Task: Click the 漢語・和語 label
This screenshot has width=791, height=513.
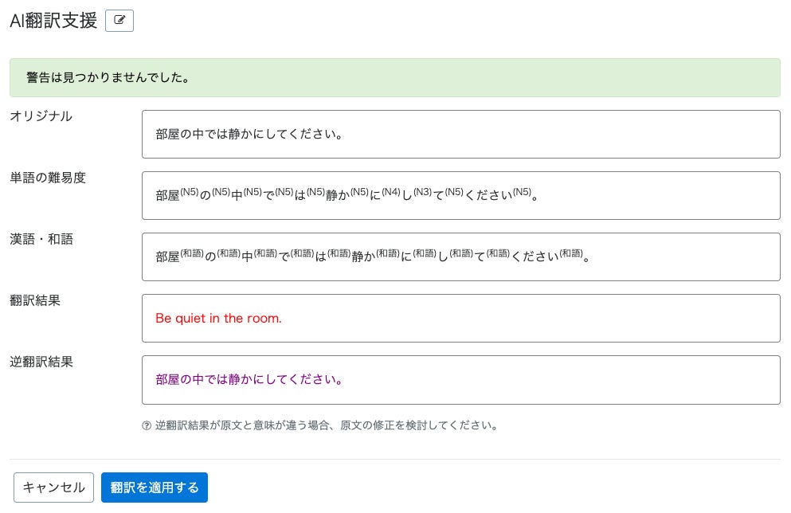Action: click(x=41, y=239)
